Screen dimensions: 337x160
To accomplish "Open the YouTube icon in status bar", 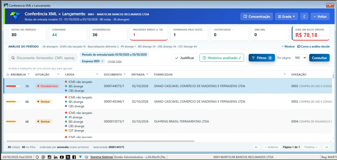I will (x=62, y=157).
